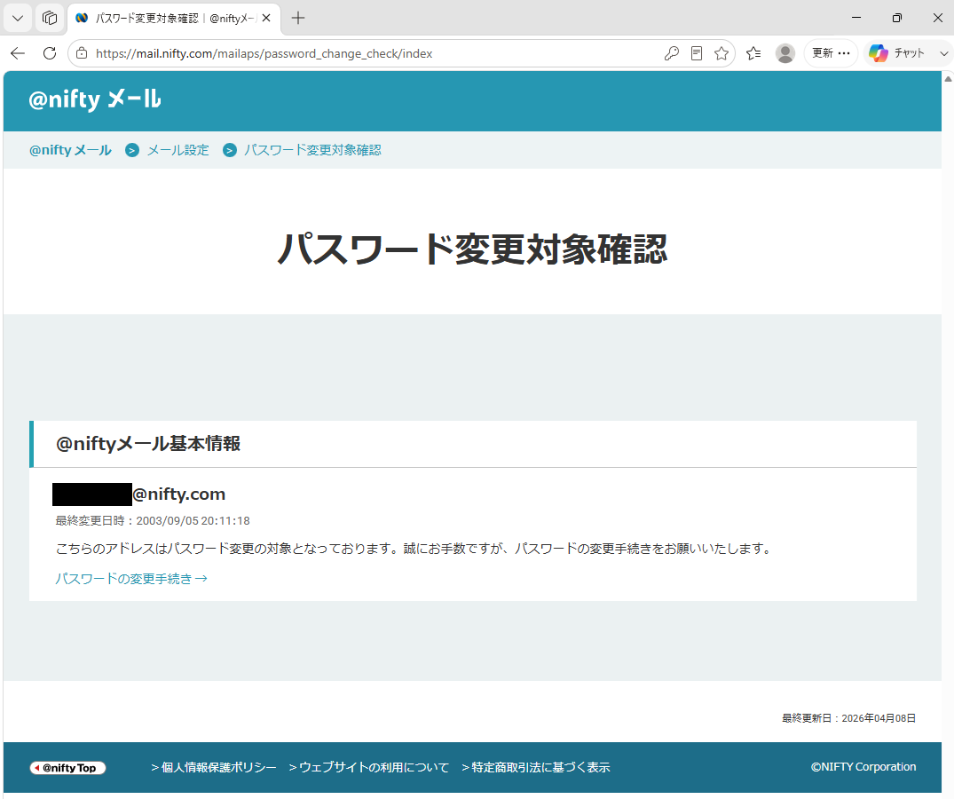The height and width of the screenshot is (799, 954).
Task: Open saved passwords key icon in address bar
Action: coord(671,53)
